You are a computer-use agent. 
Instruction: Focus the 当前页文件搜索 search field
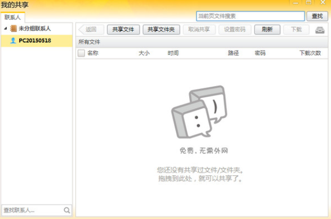click(250, 16)
